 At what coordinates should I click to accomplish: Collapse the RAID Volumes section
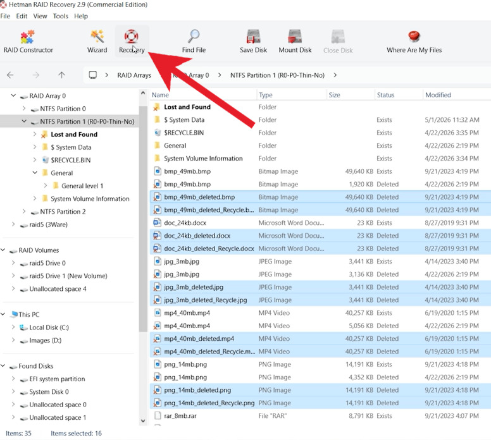(x=3, y=250)
